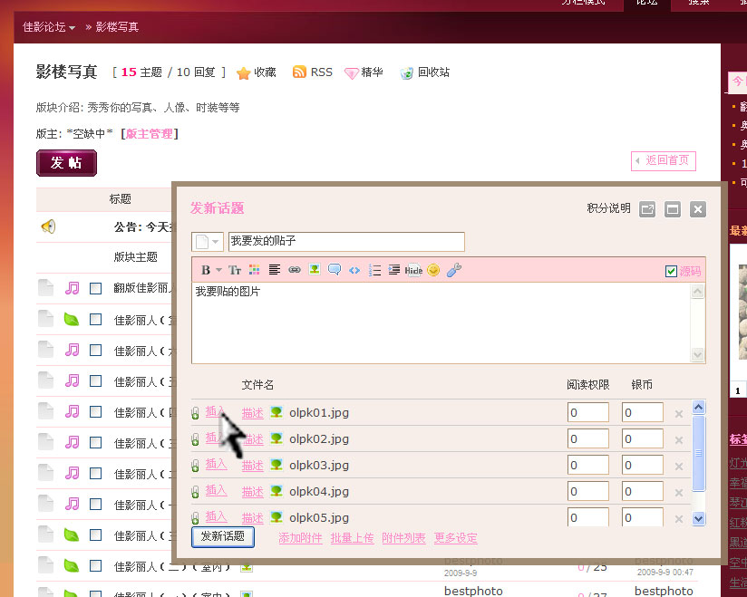Expand the Bold style dropdown arrow
747x597 pixels.
point(218,270)
